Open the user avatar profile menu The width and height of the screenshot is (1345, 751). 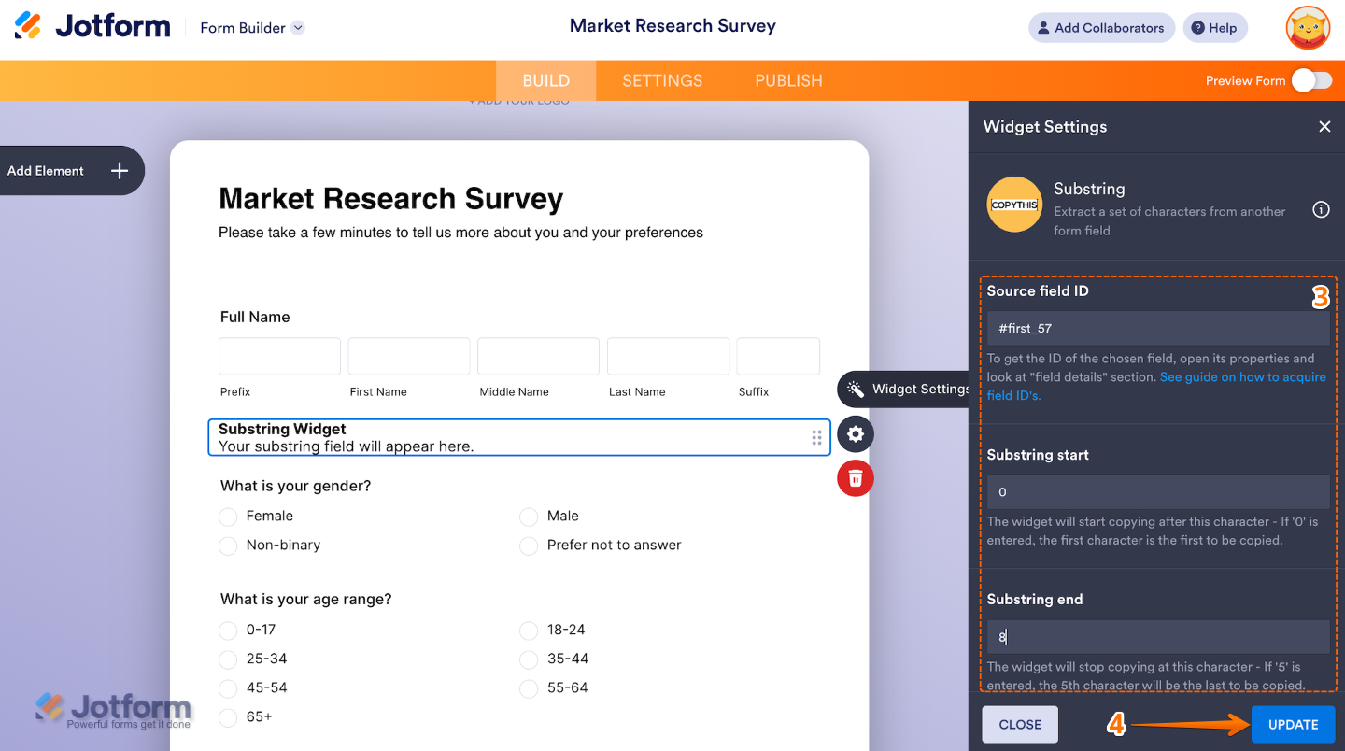(x=1307, y=28)
